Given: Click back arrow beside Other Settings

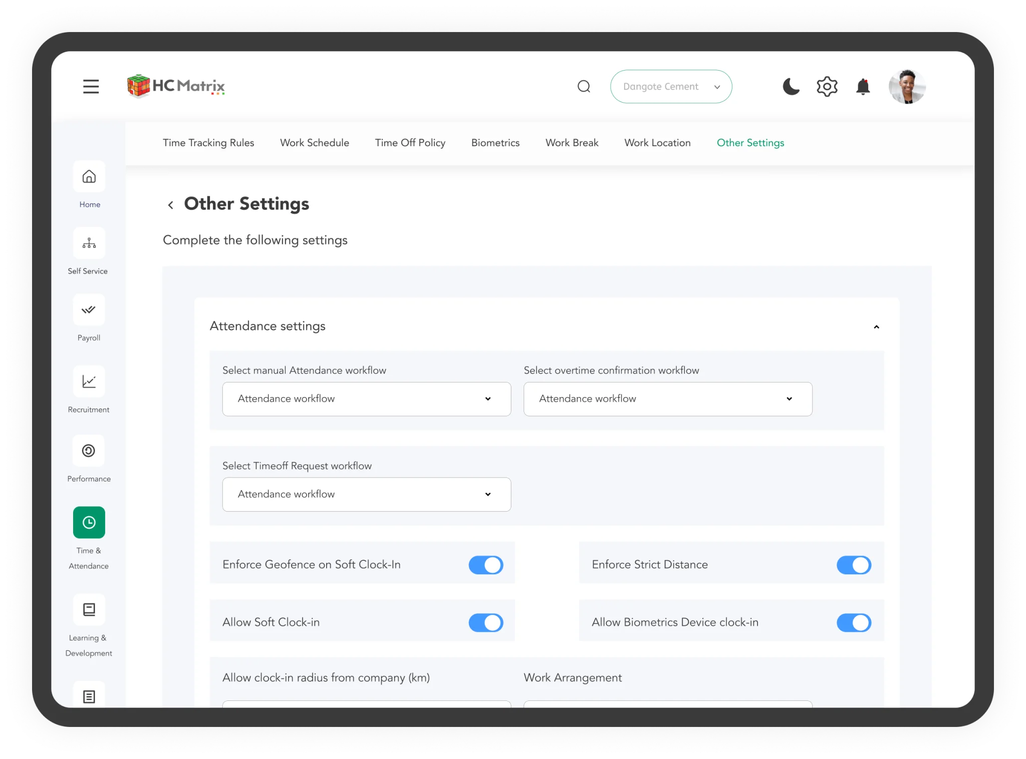Looking at the screenshot, I should coord(170,205).
